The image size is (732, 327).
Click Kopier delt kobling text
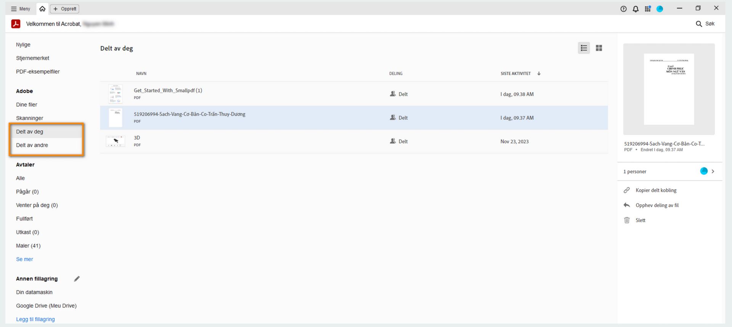click(x=656, y=190)
